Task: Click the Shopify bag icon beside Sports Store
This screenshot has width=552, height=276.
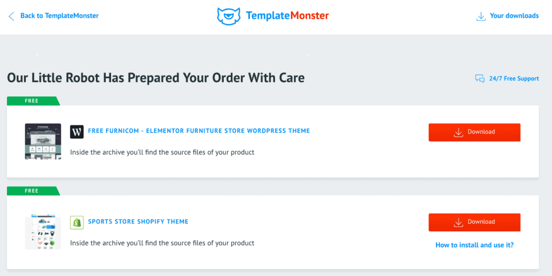Action: [77, 223]
